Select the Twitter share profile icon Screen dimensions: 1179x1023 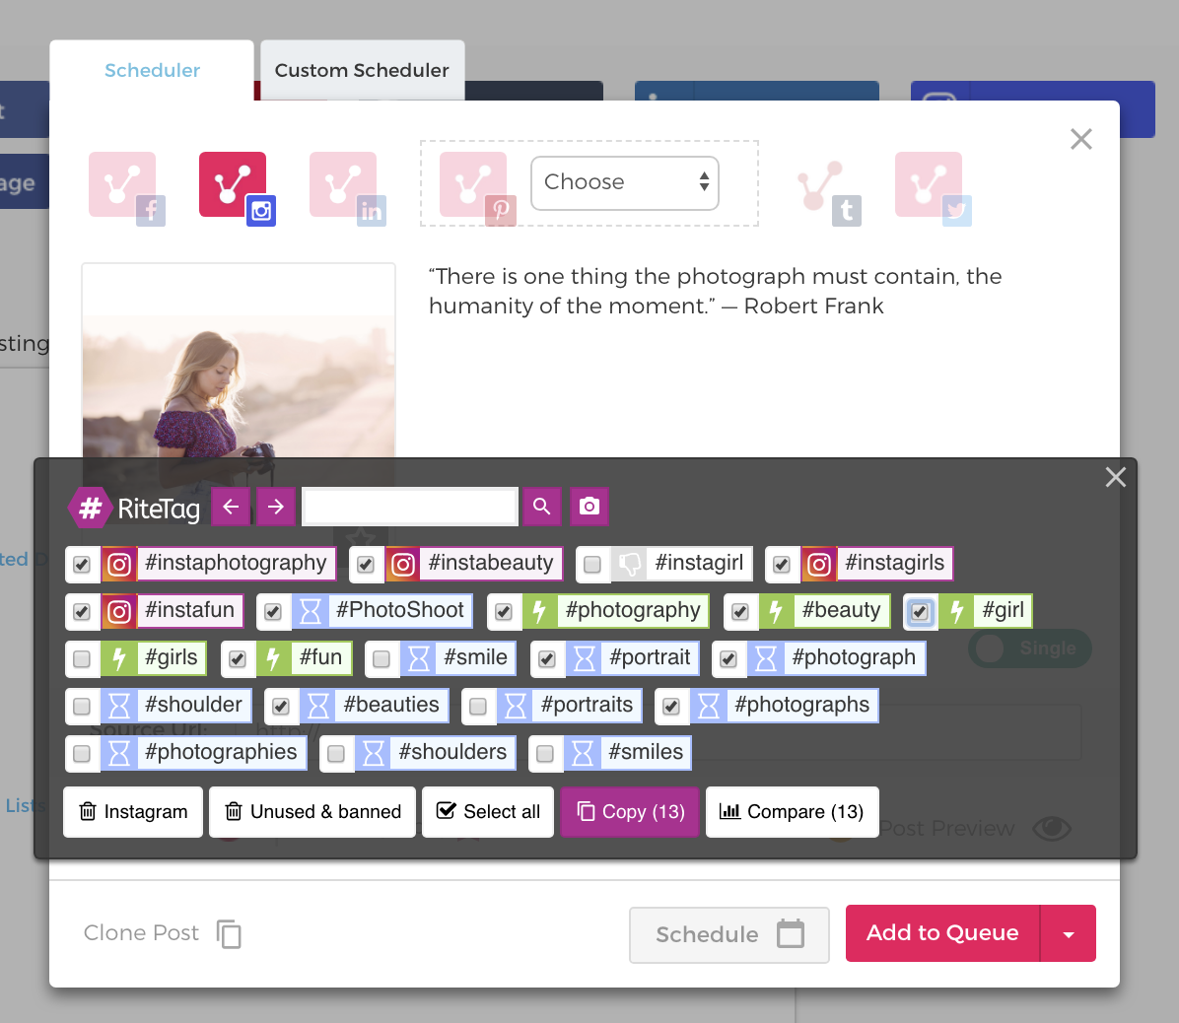tap(933, 188)
